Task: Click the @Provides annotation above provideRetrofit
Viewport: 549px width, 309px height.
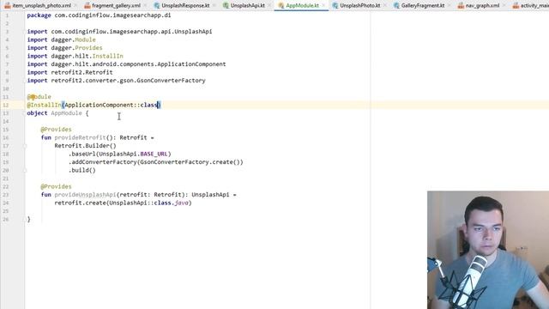Action: 56,130
